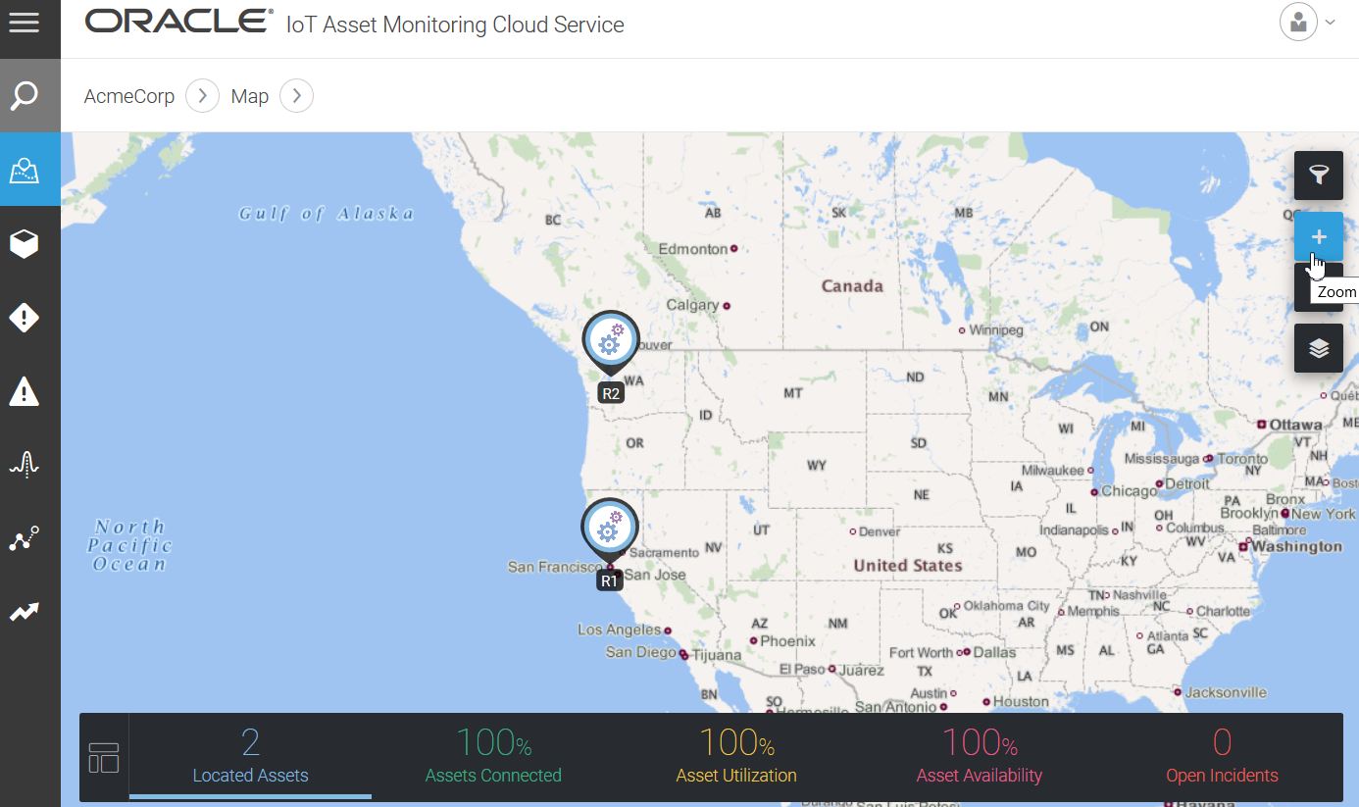
Task: Click the Ottawa label on the map
Action: click(x=1296, y=425)
